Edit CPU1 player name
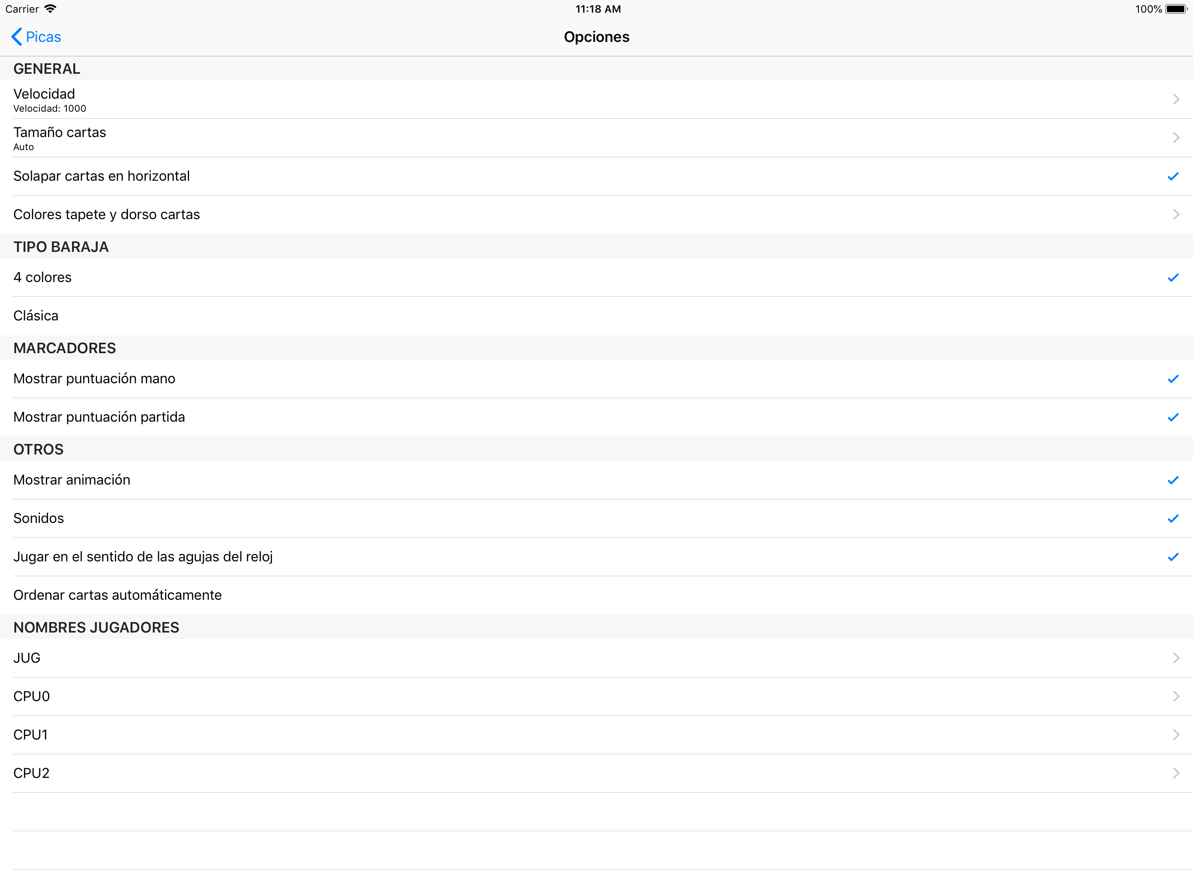Viewport: 1193px width, 894px height. coord(596,735)
